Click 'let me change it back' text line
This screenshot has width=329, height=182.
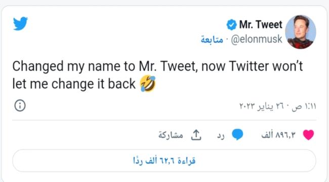click(x=74, y=84)
